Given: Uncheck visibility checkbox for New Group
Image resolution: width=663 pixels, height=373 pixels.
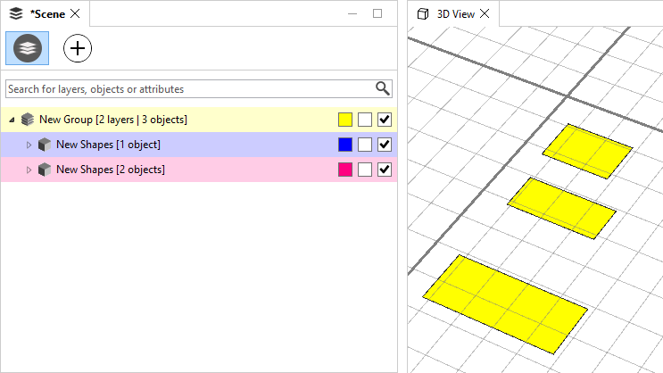Looking at the screenshot, I should pyautogui.click(x=385, y=120).
